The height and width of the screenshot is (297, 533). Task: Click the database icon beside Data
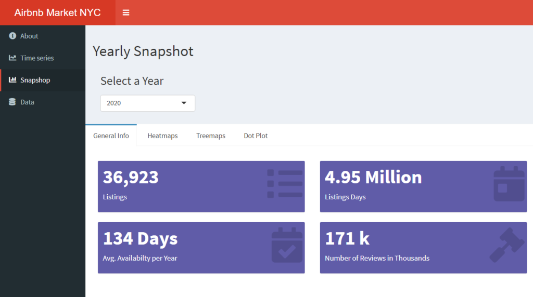pos(12,102)
